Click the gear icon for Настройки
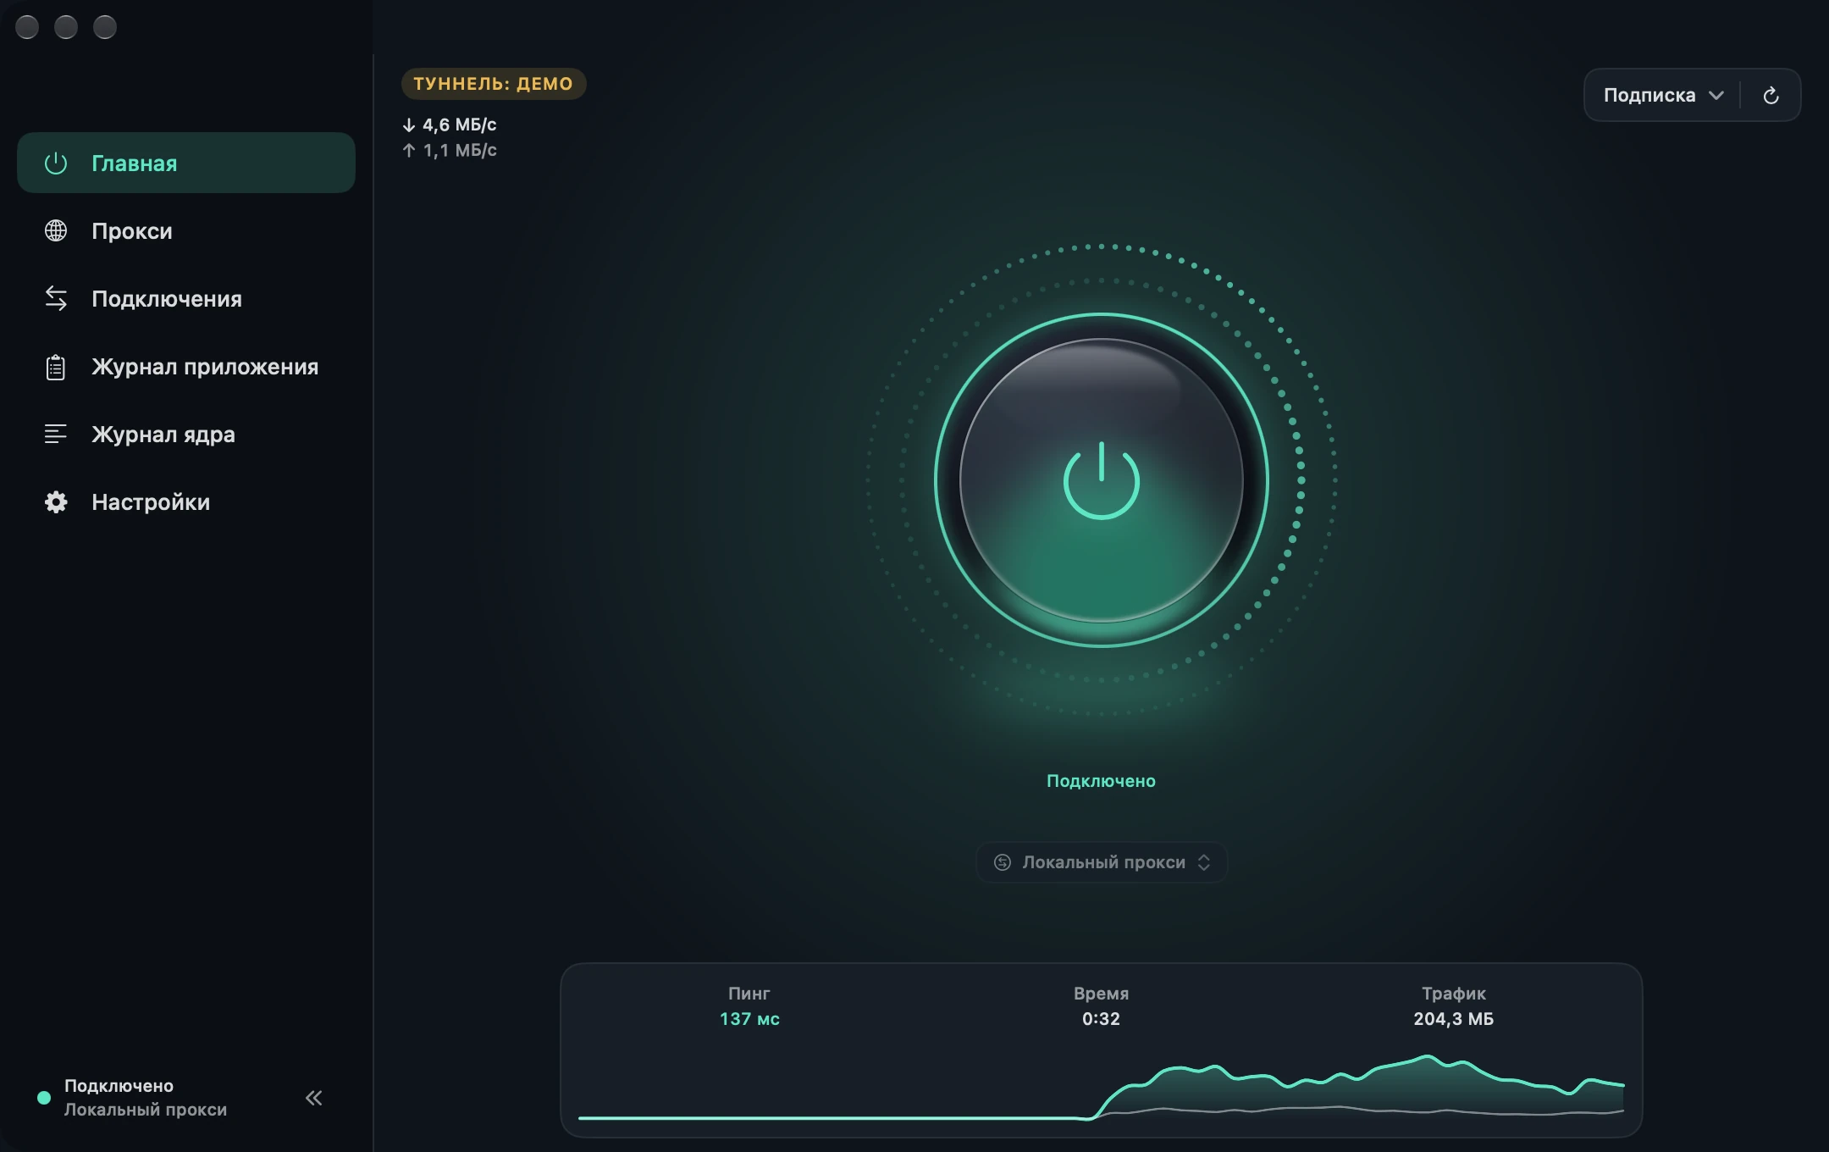This screenshot has width=1829, height=1152. coord(56,502)
